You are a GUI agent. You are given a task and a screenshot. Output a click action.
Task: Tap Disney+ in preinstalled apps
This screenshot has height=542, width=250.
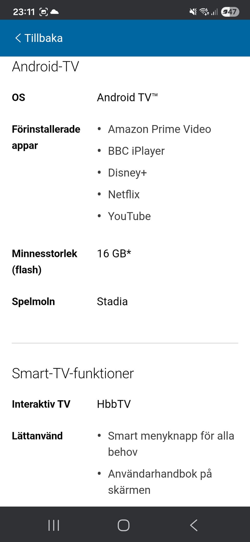[127, 173]
